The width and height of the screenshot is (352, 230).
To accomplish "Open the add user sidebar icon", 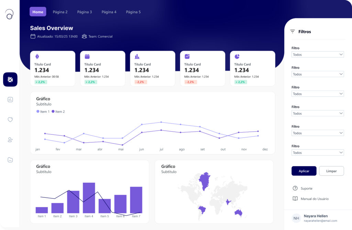I will pos(10,140).
